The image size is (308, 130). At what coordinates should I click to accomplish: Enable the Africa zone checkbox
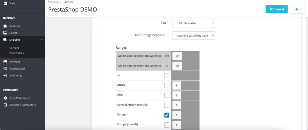click(x=167, y=85)
